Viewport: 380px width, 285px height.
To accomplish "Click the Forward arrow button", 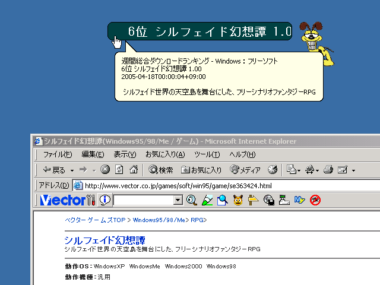I will pos(83,170).
